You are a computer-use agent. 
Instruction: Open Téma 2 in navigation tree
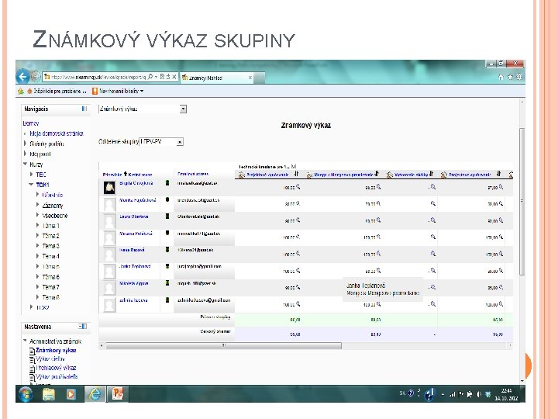tap(50, 236)
